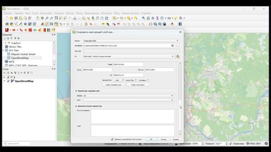Viewport: 271px width, 152px height.
Task: Expand layer 1 in Layers panel
Action: [x=4, y=77]
